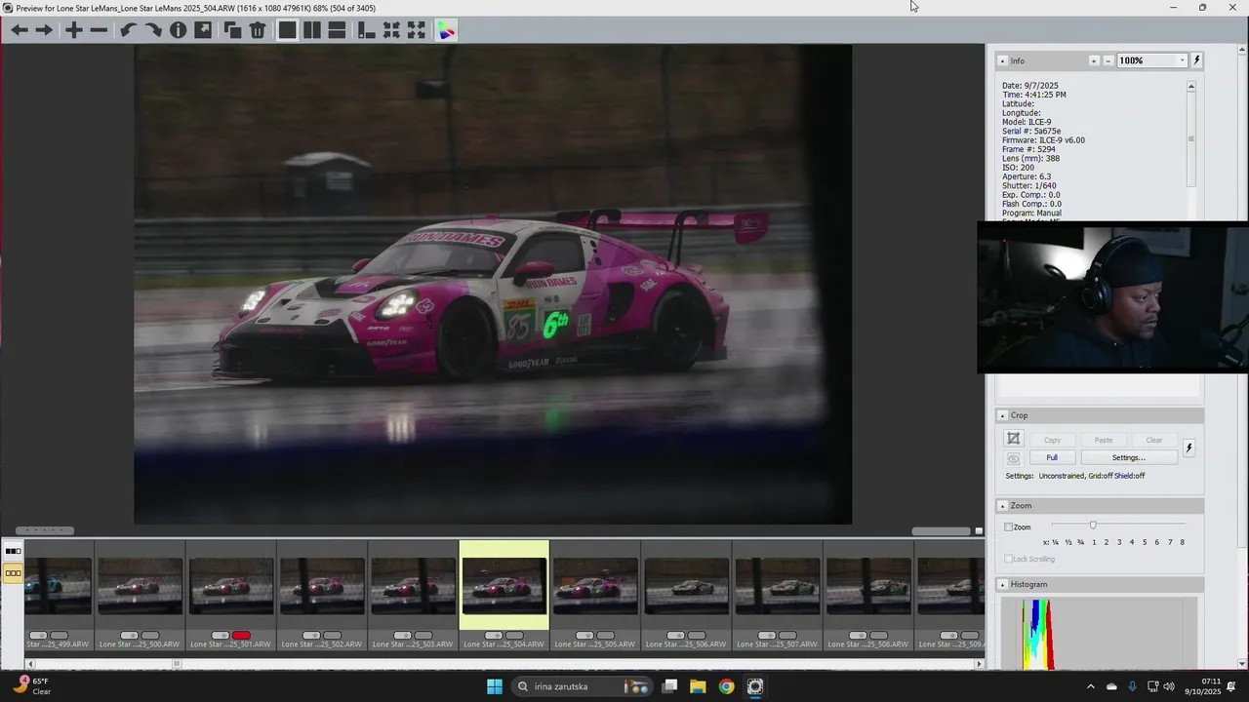This screenshot has height=702, width=1249.
Task: Open Google Chrome from the taskbar
Action: click(726, 686)
